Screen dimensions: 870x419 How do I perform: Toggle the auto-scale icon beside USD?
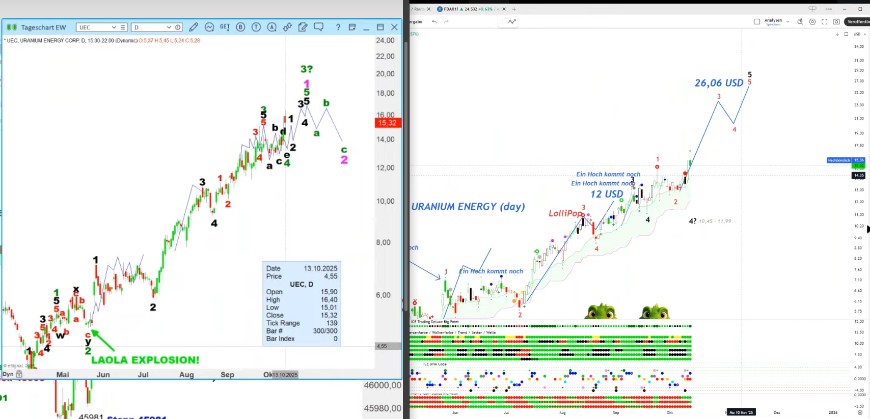click(846, 34)
